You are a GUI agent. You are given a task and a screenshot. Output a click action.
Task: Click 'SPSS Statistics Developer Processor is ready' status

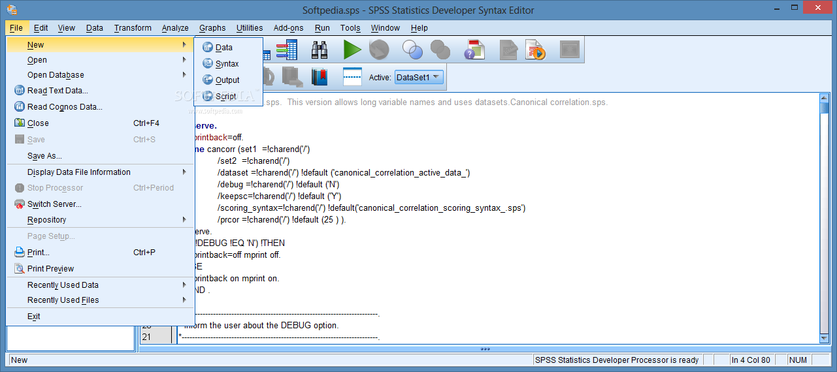[x=617, y=360]
